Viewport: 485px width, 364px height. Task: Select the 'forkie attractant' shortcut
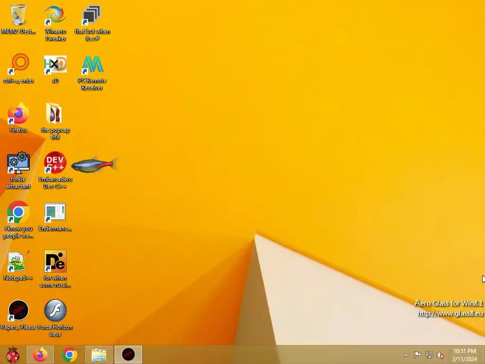[18, 170]
